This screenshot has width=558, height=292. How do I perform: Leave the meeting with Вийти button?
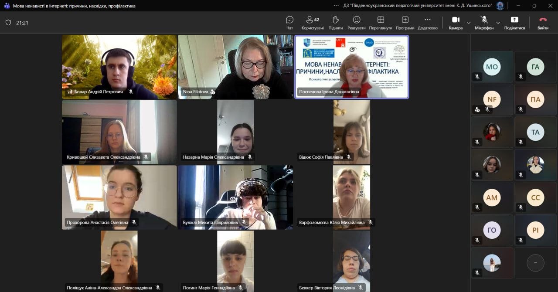[x=543, y=23]
